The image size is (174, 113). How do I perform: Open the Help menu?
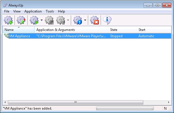pos(61,11)
